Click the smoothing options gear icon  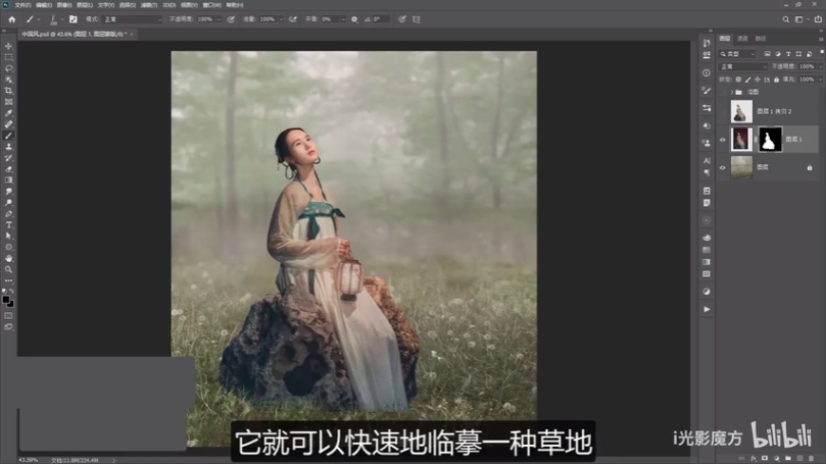[354, 19]
